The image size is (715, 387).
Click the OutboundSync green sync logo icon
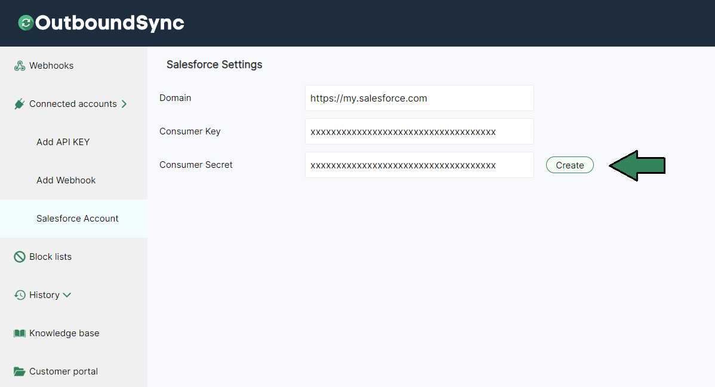click(x=24, y=23)
